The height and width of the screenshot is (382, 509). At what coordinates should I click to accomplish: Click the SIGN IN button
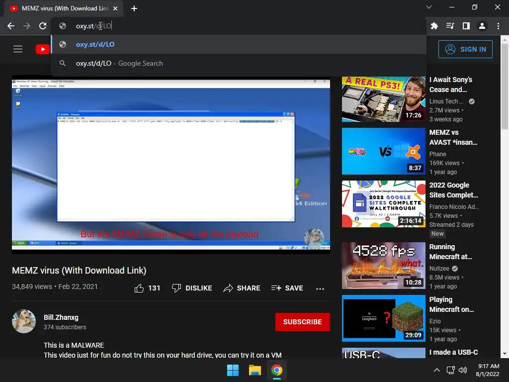click(465, 49)
